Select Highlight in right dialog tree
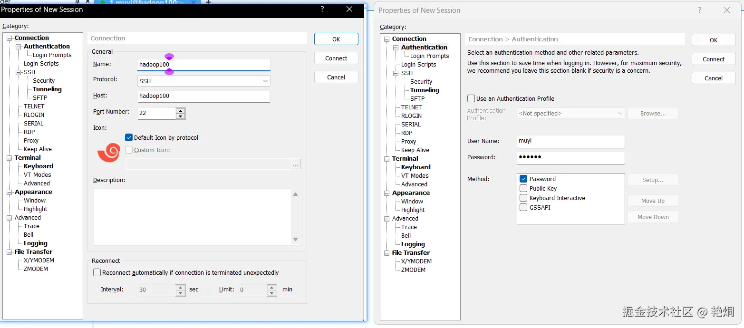 (413, 210)
